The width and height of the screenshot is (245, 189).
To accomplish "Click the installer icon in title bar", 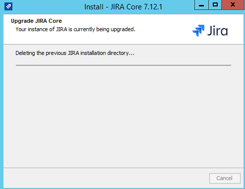I will pyautogui.click(x=8, y=6).
